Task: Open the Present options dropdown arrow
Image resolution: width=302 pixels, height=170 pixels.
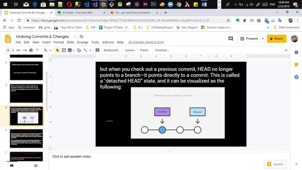Action: tap(262, 39)
